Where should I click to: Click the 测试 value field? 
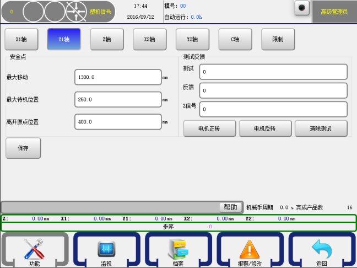click(273, 72)
